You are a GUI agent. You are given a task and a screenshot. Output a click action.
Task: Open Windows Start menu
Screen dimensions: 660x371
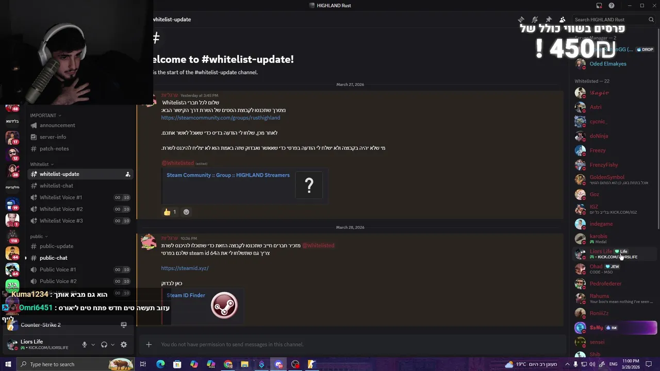point(8,364)
